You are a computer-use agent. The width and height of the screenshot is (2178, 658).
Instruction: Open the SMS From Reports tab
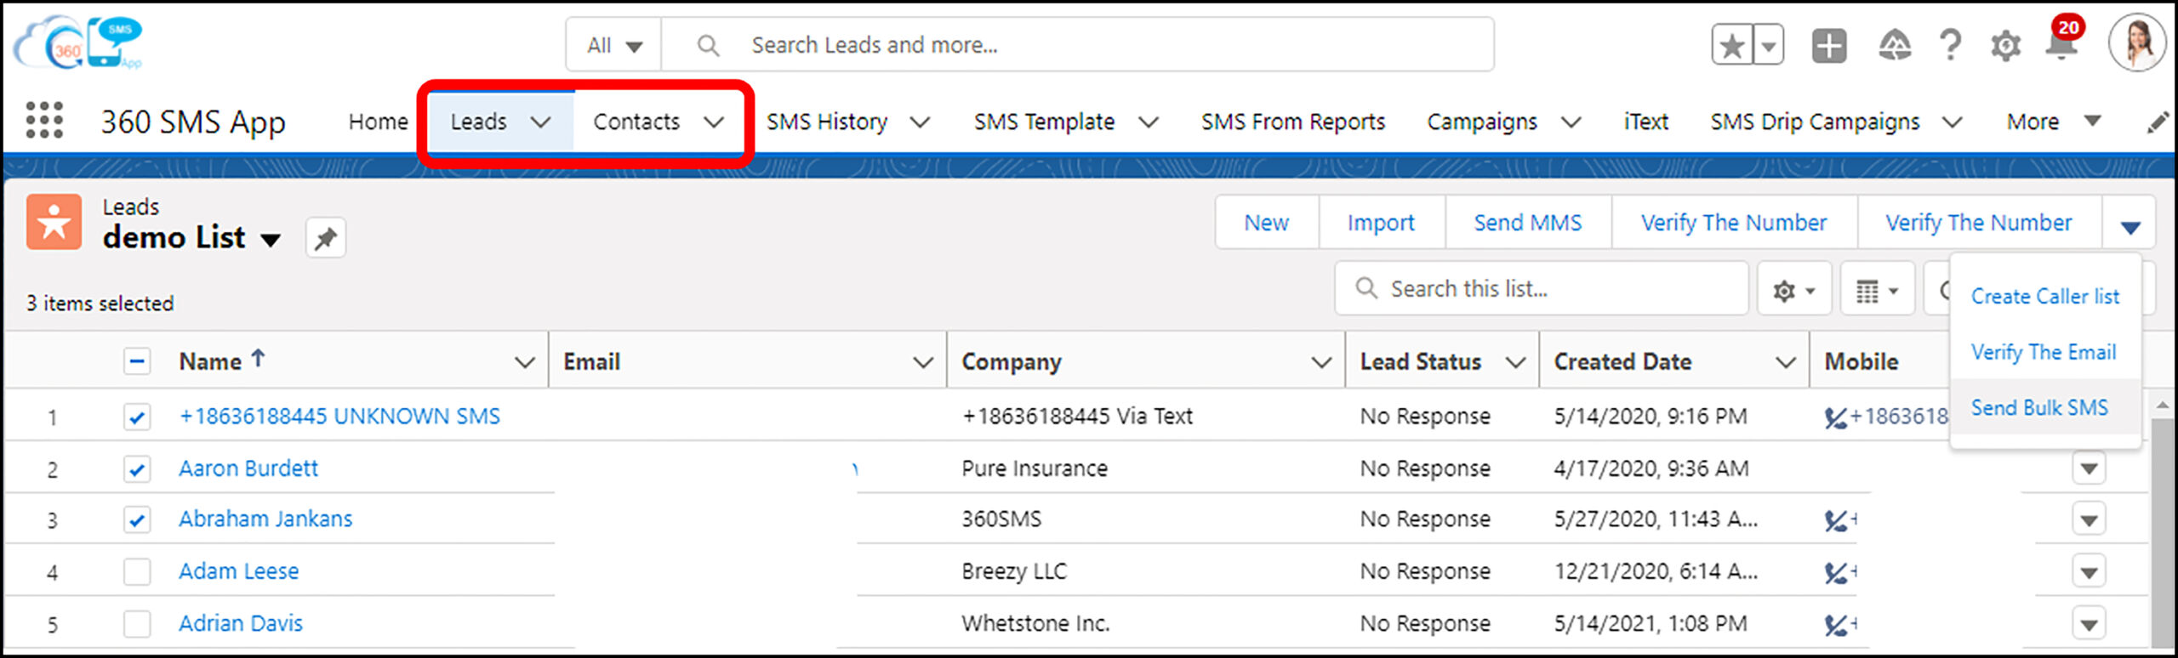[x=1293, y=122]
